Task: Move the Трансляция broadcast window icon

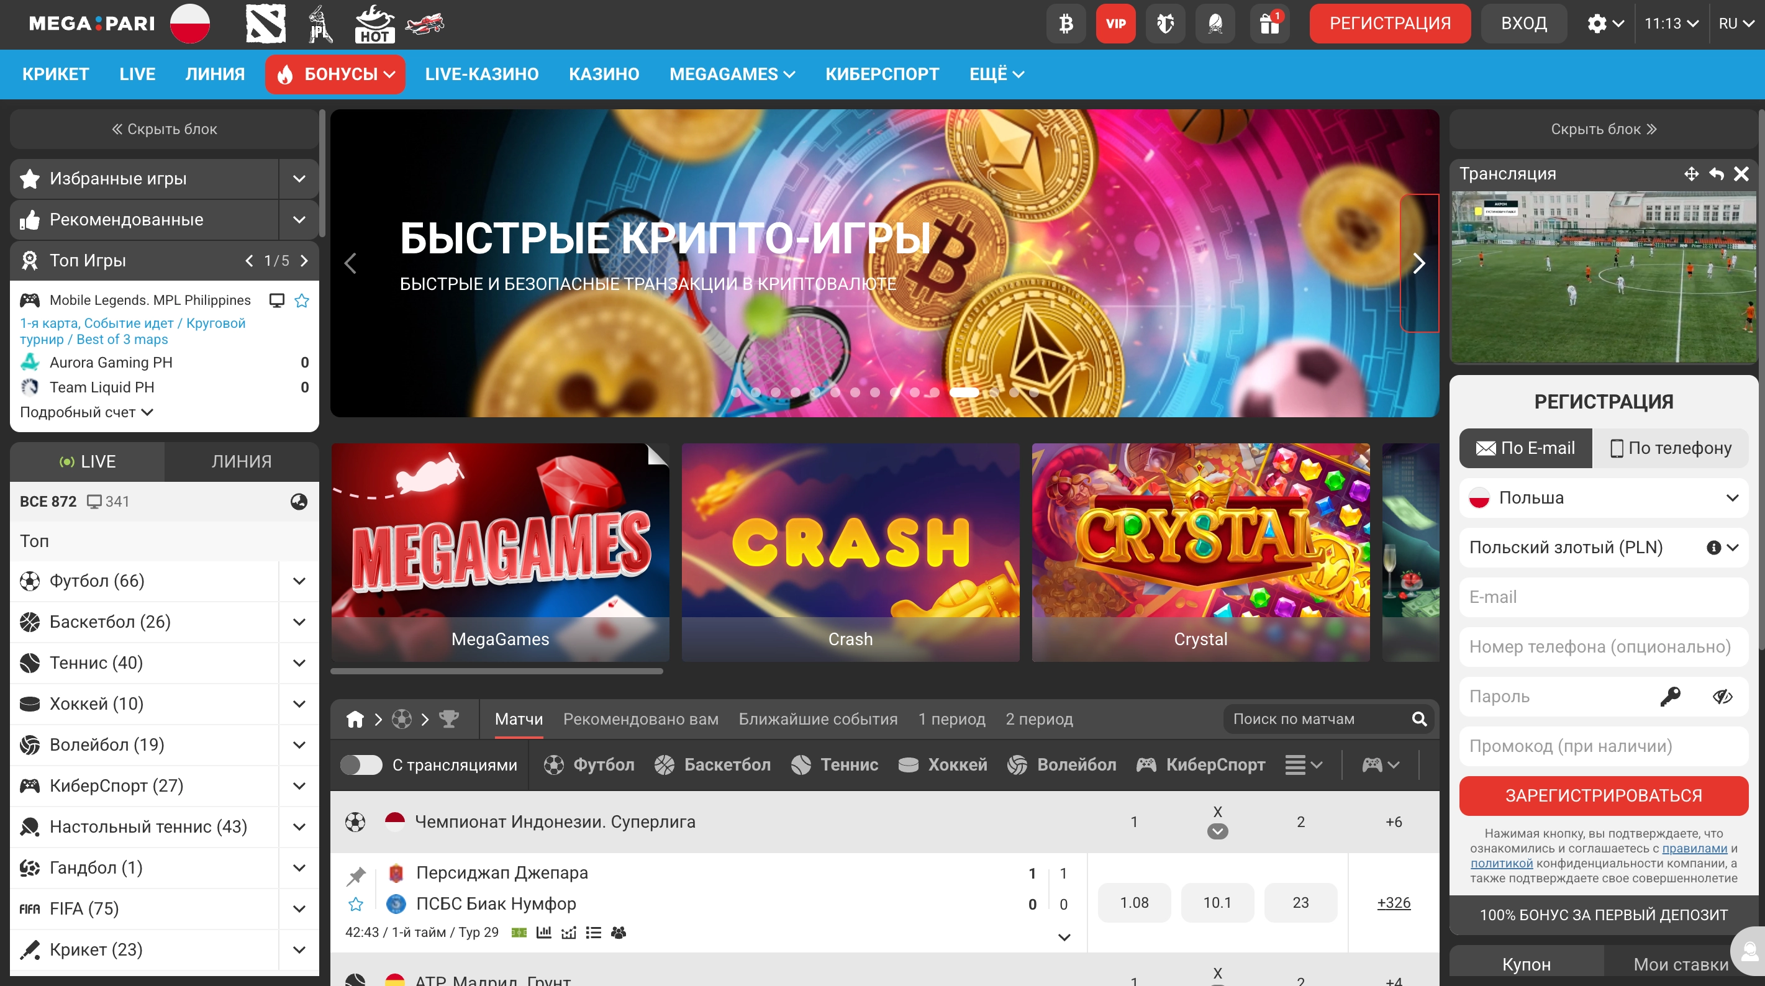Action: click(1691, 174)
